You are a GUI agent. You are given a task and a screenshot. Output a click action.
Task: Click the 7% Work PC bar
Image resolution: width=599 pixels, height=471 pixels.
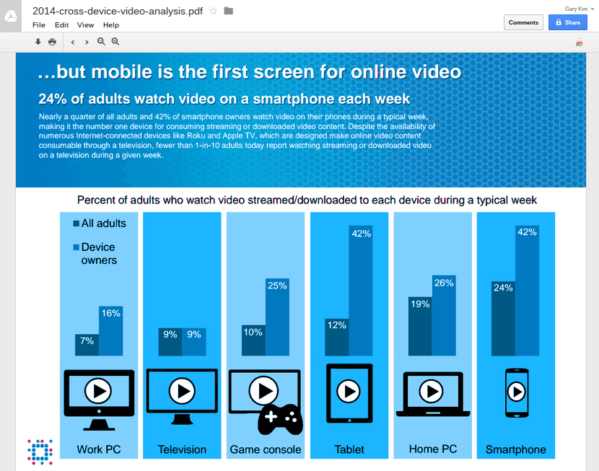(87, 345)
